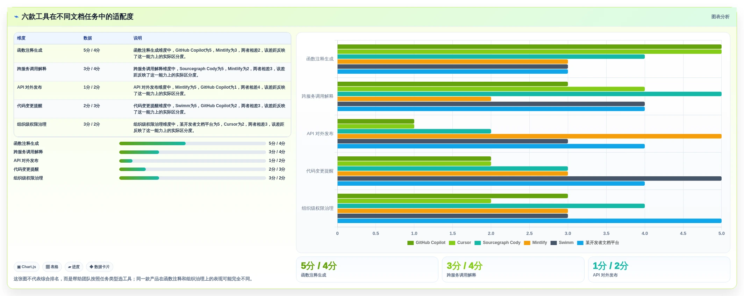Click x-axis tick label 5.0
Screen dimensions: 744x296
click(x=721, y=234)
